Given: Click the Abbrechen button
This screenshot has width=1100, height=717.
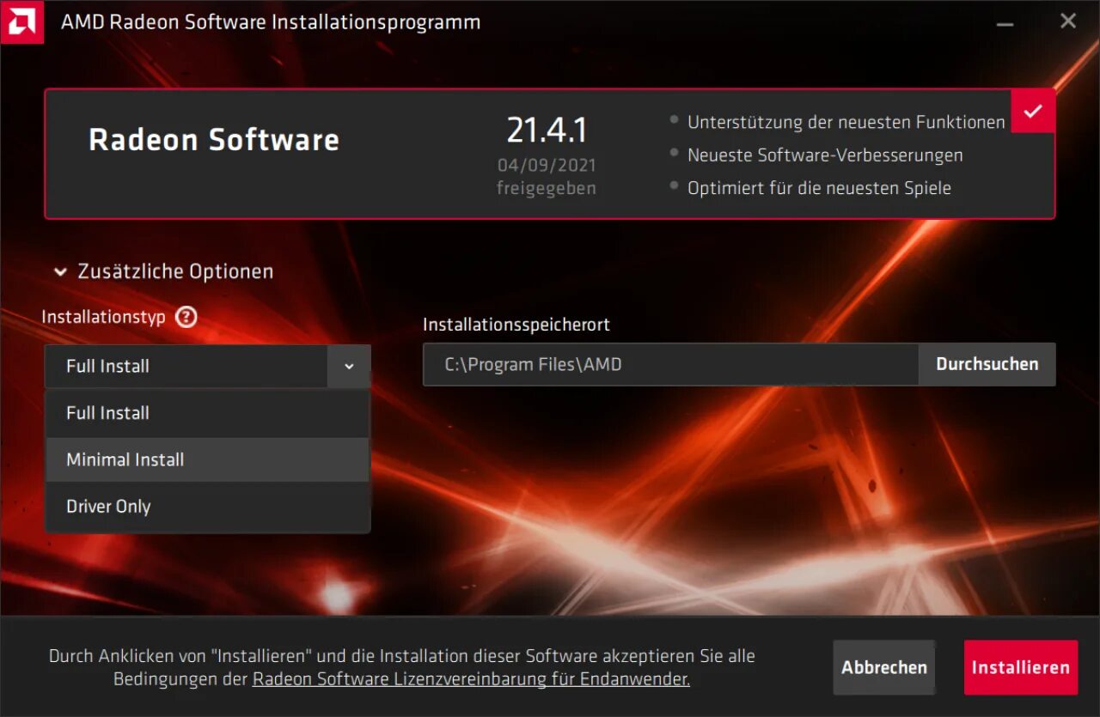Looking at the screenshot, I should pos(883,667).
